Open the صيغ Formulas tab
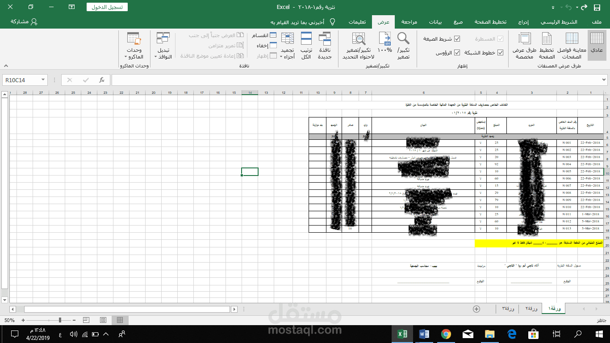 458,22
